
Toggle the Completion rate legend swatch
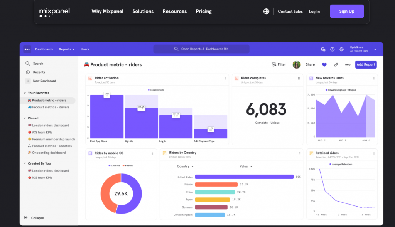tap(149, 90)
